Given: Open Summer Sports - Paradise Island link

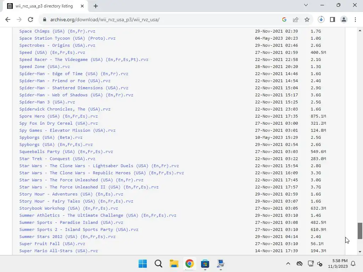Looking at the screenshot, I should [71, 222].
